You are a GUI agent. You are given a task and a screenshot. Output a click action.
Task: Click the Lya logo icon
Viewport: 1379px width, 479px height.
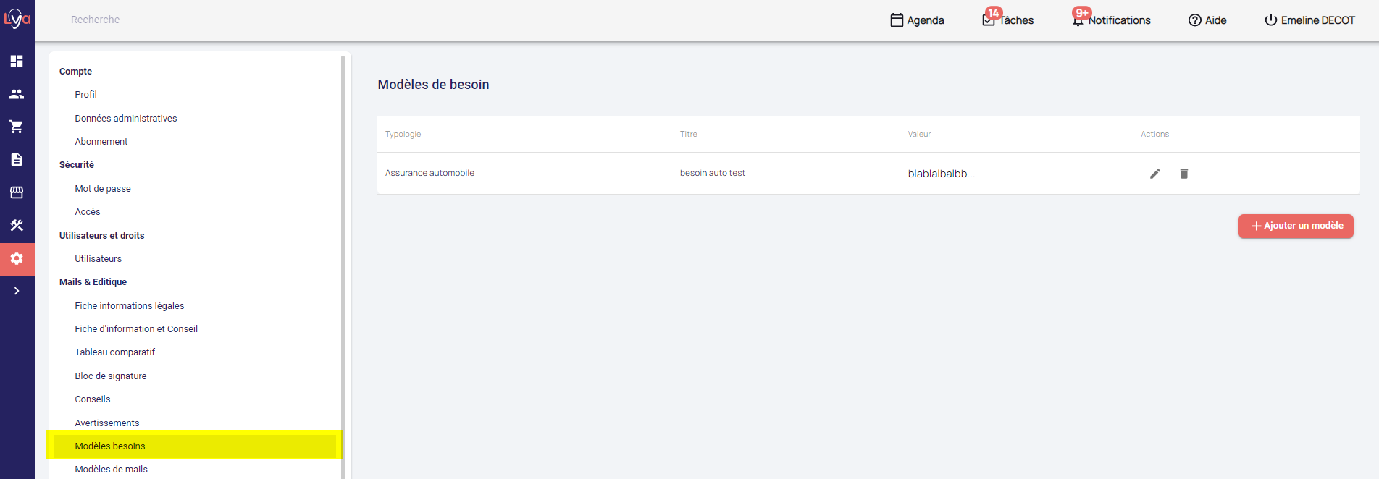(x=17, y=19)
